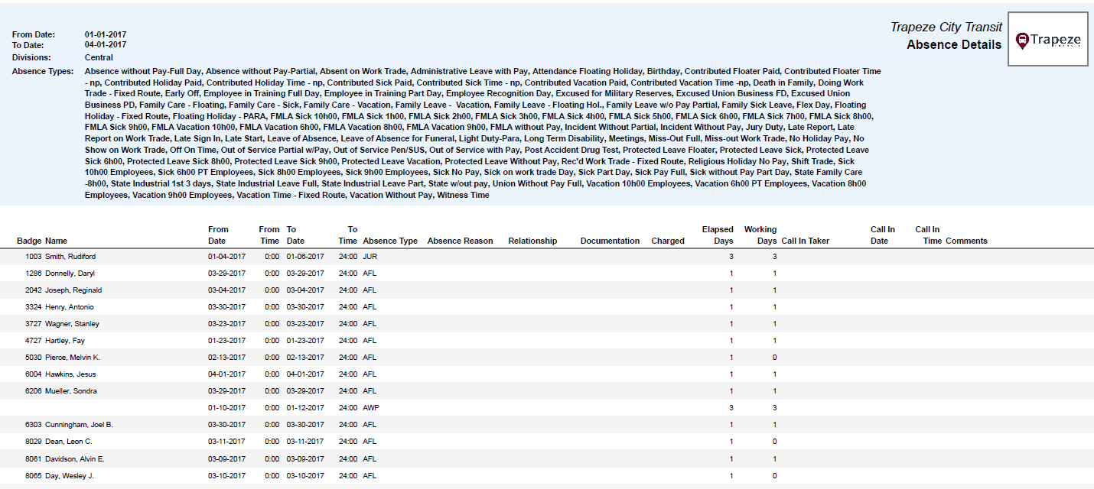Image resolution: width=1094 pixels, height=489 pixels.
Task: Select the AFL code for Pierce, Melvin K.
Action: pos(370,357)
